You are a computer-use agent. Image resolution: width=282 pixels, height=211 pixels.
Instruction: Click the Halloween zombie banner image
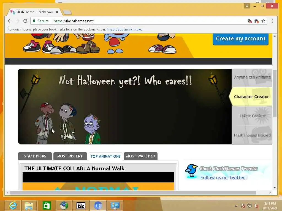click(x=125, y=106)
